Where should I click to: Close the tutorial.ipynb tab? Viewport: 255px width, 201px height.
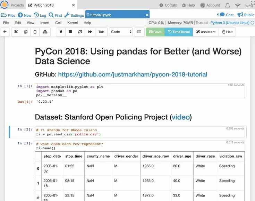pos(147,15)
